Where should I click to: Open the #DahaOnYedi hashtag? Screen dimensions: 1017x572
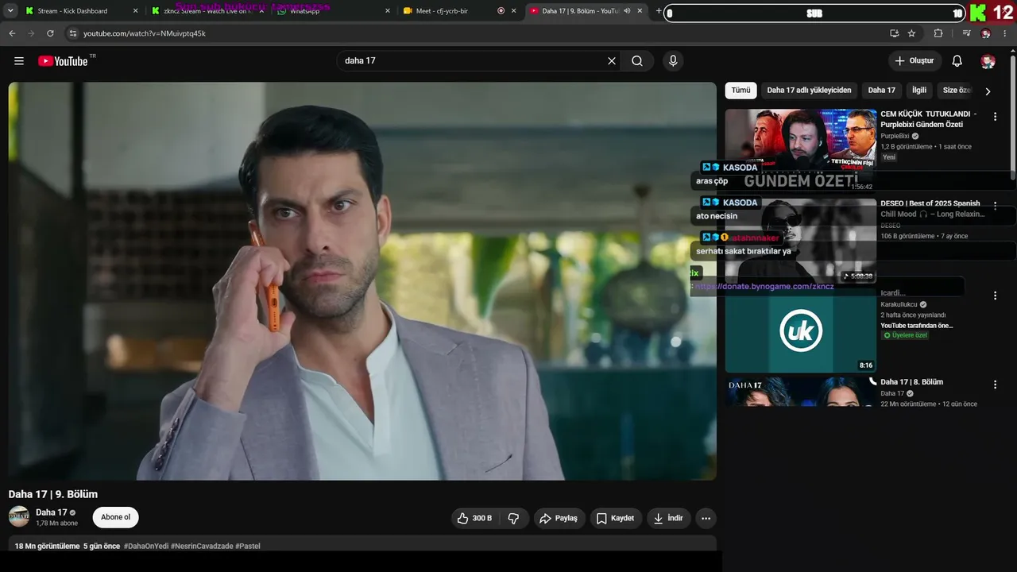pyautogui.click(x=145, y=546)
